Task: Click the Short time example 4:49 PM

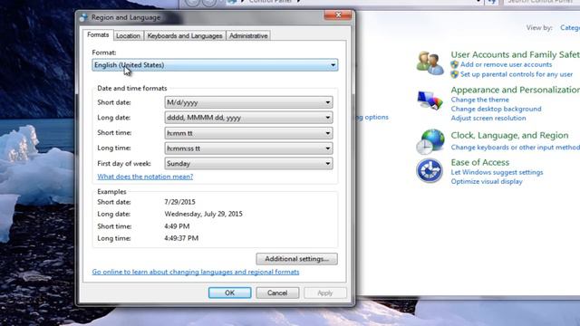Action: (177, 226)
